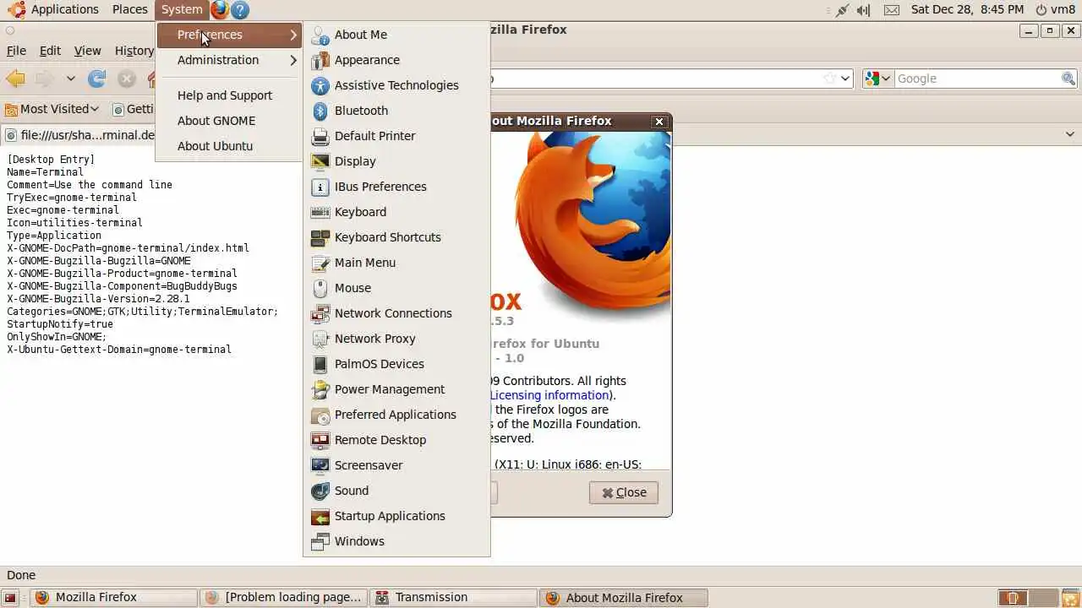Open Assistive Technologies icon
Viewport: 1082px width, 608px height.
pyautogui.click(x=320, y=85)
